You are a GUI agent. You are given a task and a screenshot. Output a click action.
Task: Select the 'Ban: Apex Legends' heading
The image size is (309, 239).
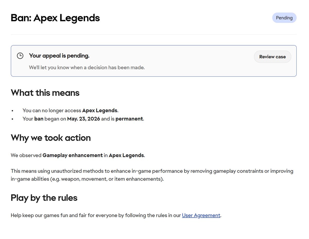click(x=55, y=18)
